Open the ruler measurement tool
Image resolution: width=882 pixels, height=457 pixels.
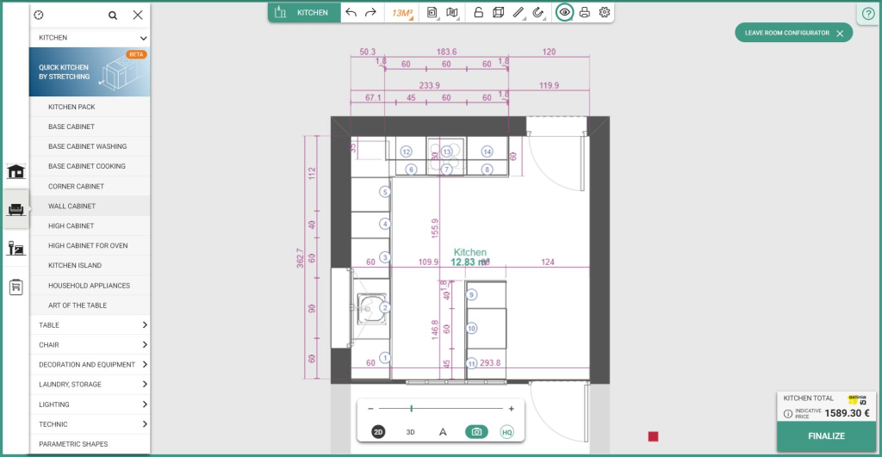click(x=519, y=12)
